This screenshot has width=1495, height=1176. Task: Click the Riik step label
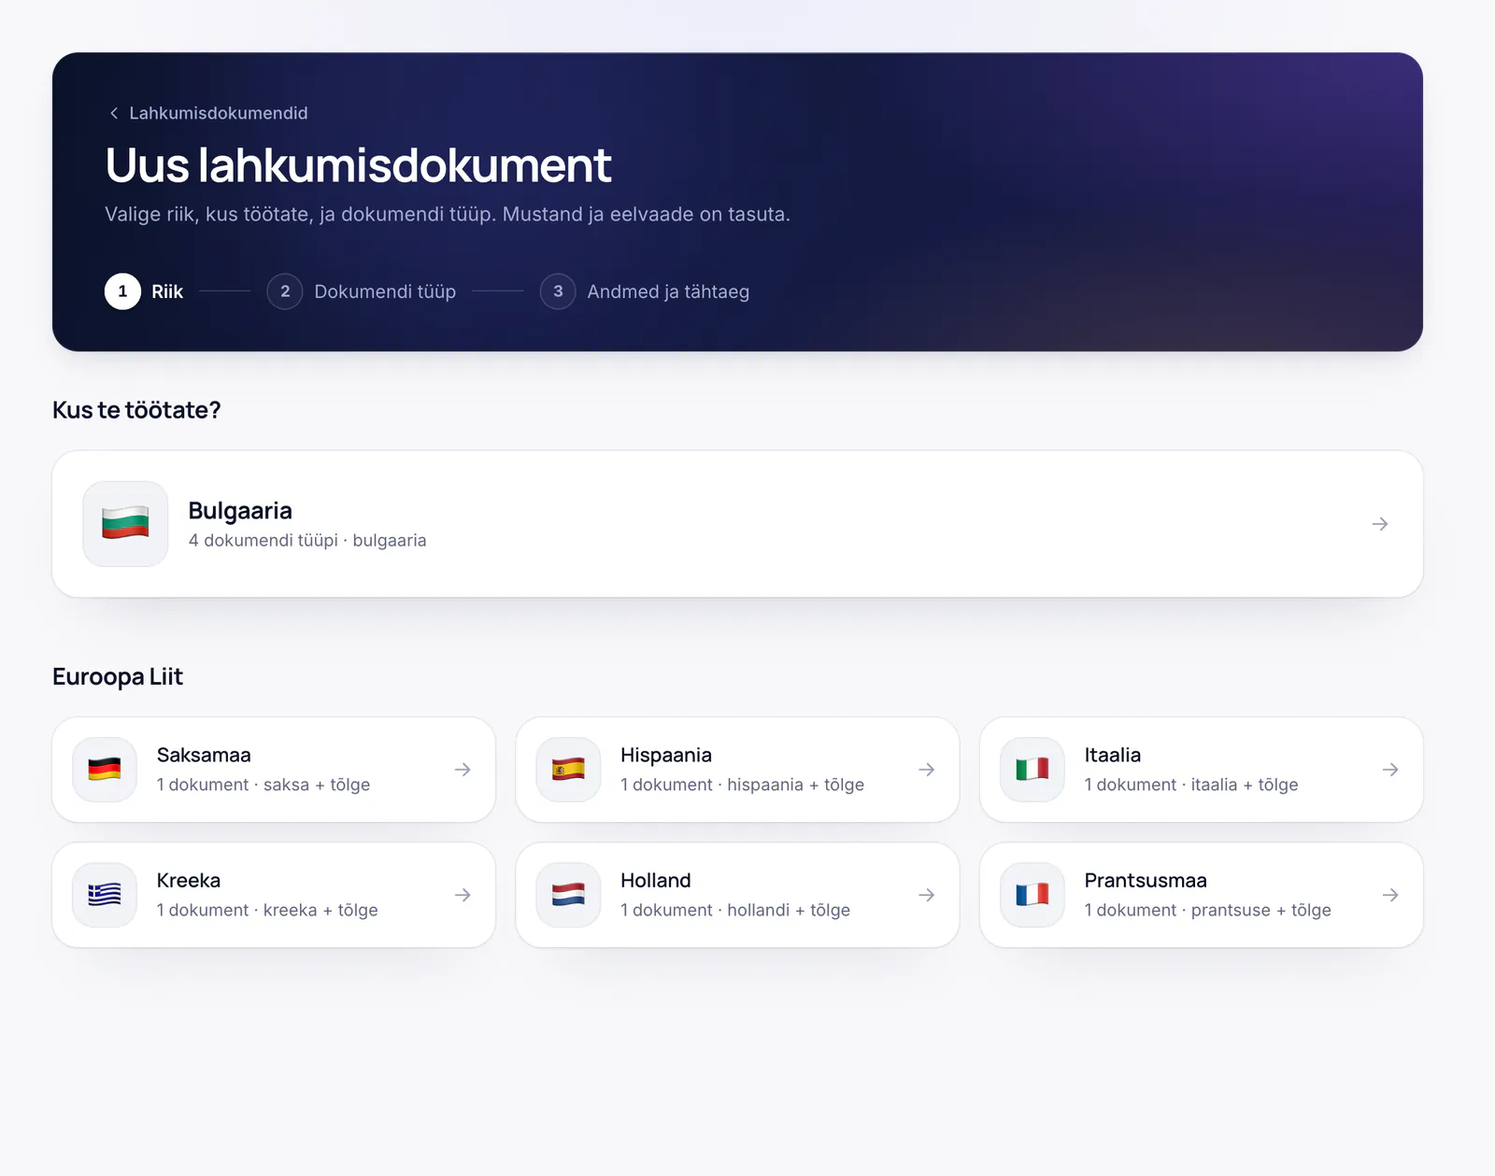[x=167, y=291]
